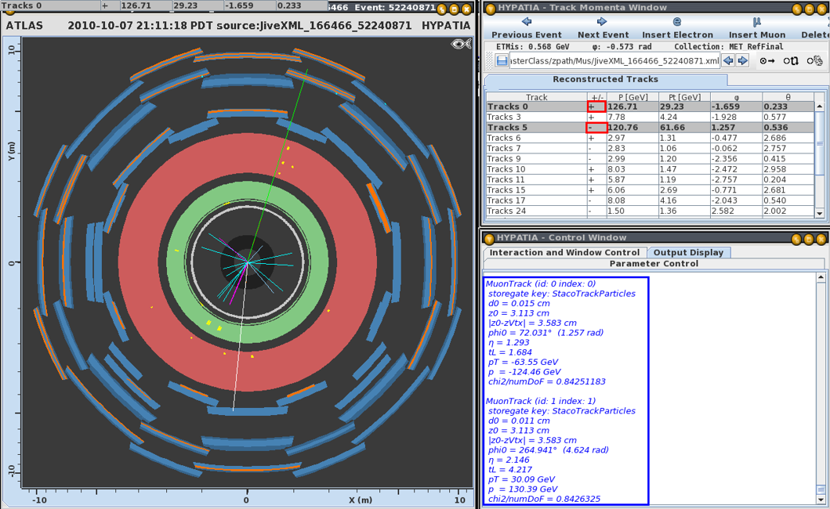Click left arrow next to file path field

[728, 61]
